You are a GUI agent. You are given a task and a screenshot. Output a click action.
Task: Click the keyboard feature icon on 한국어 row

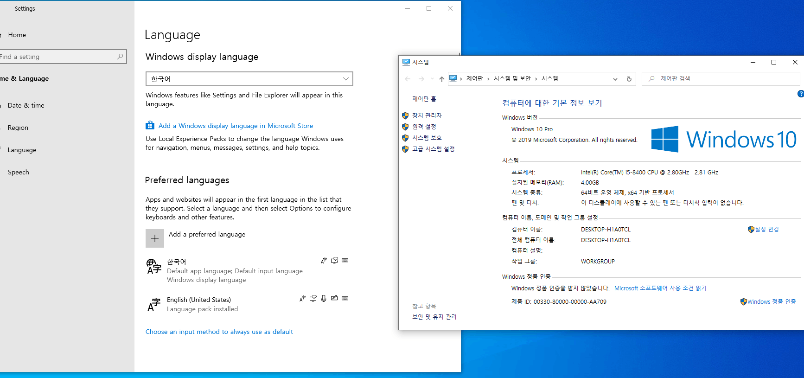345,261
